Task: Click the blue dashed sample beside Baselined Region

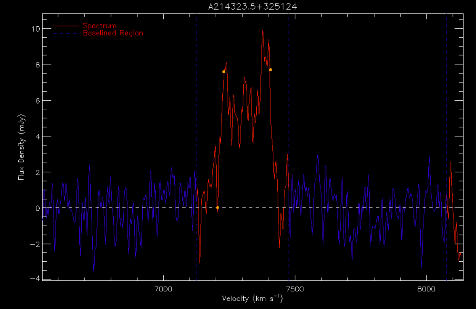Action: click(65, 33)
